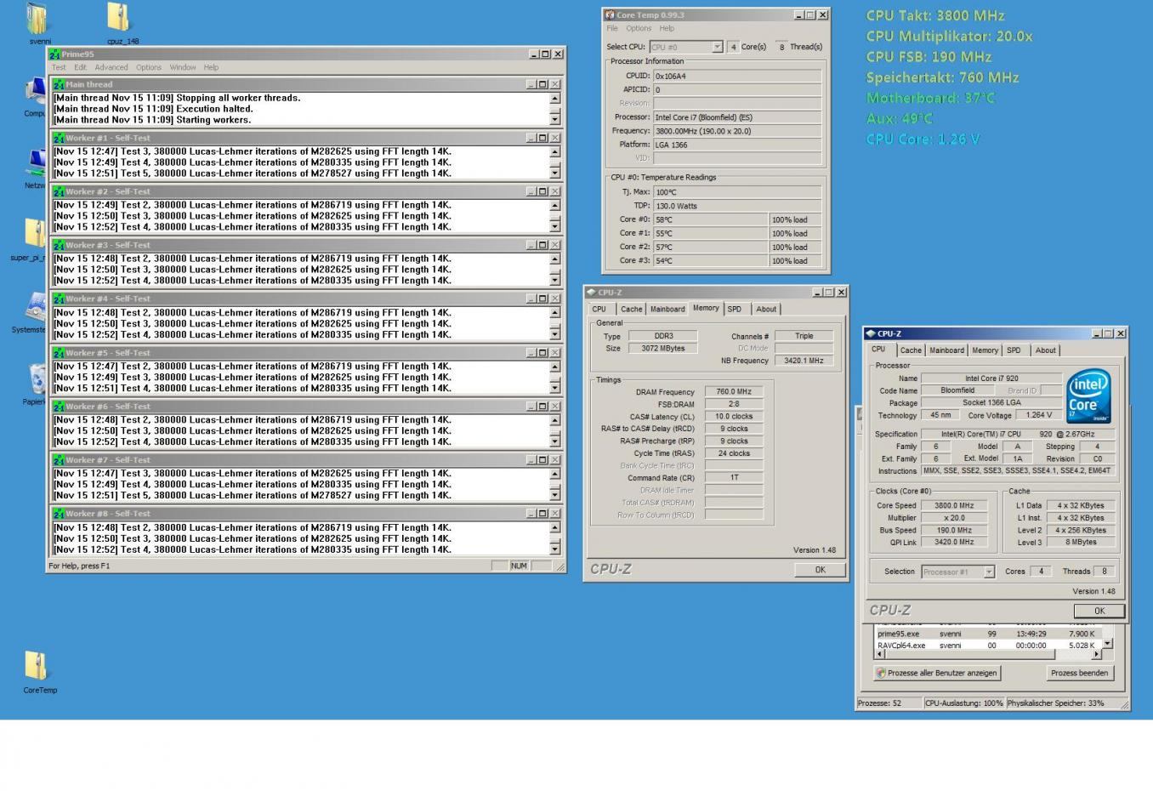Switch to Mainboard tab in front CPU-Z window
The height and width of the screenshot is (791, 1153).
(x=946, y=350)
